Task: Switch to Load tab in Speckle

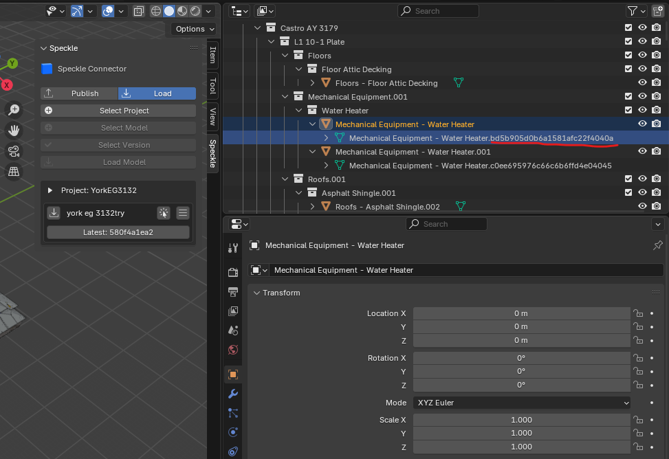Action: (157, 93)
